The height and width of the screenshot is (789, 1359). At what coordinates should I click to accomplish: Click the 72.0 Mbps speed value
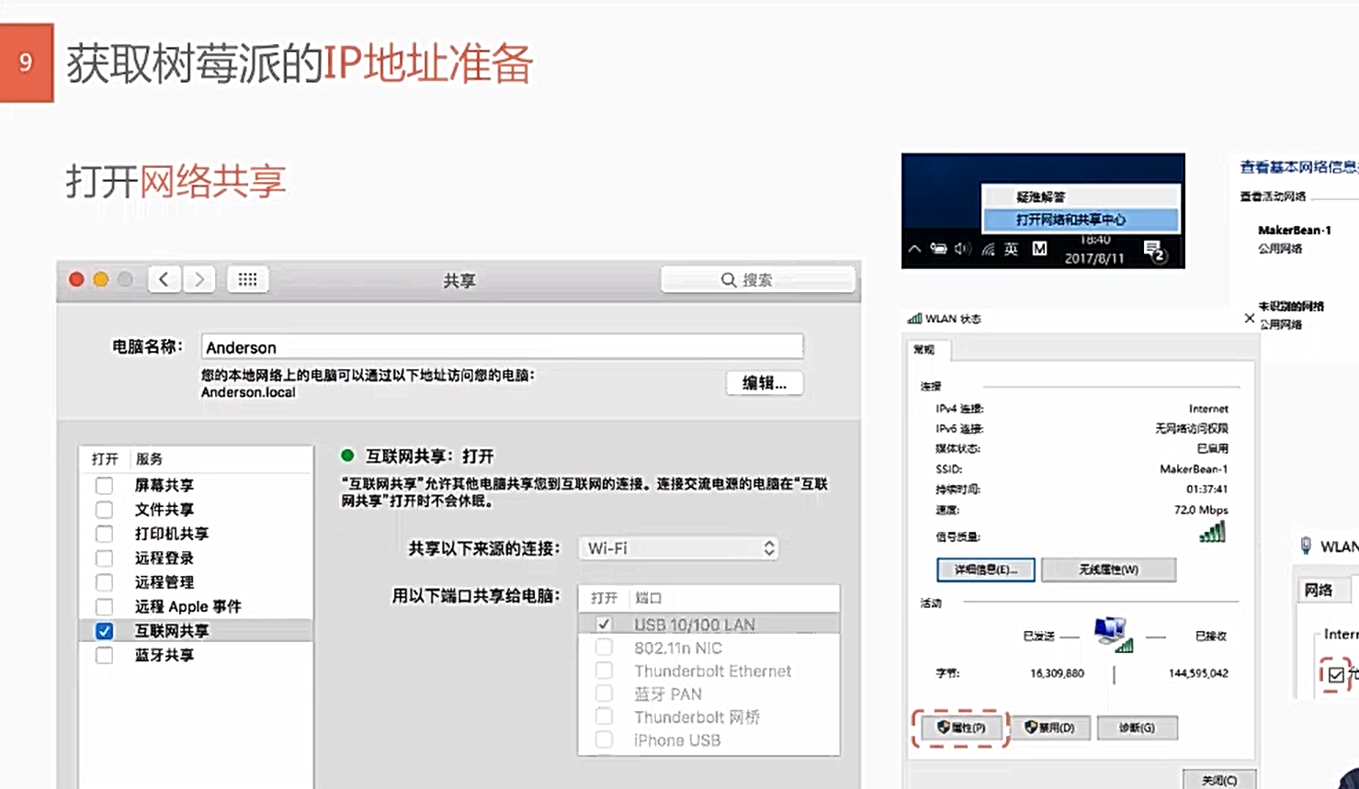click(x=1201, y=510)
